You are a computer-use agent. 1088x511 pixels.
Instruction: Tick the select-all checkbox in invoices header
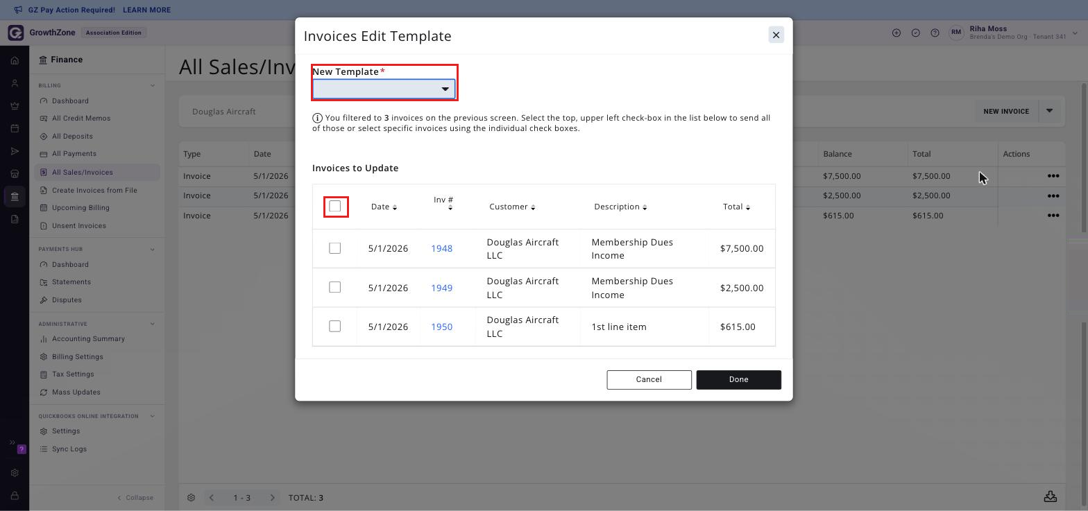pyautogui.click(x=335, y=206)
